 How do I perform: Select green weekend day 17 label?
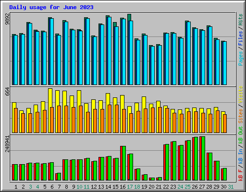130,187
